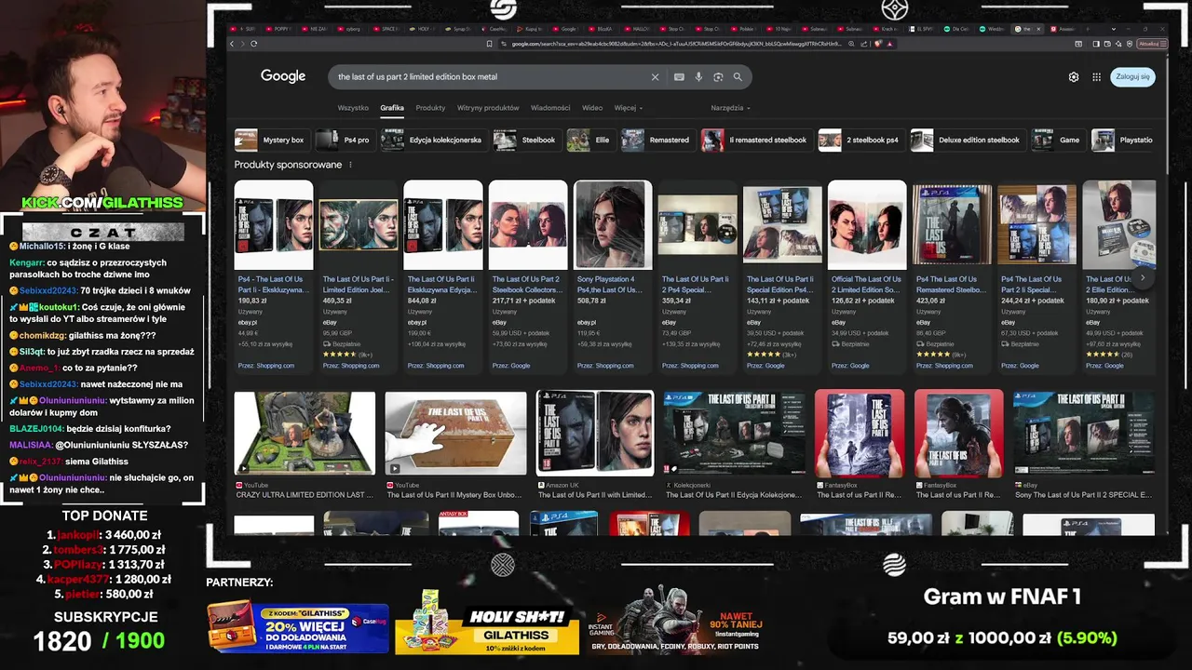Click the Casehug 20% więcej partner banner

pyautogui.click(x=298, y=628)
